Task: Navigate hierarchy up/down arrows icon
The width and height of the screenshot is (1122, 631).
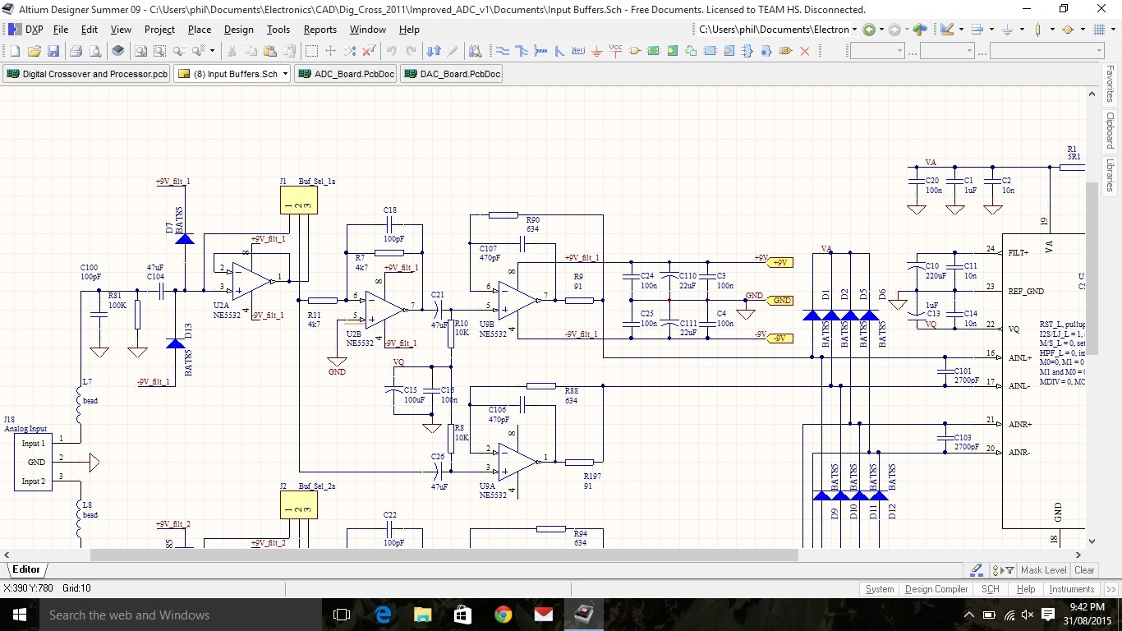Action: (434, 51)
